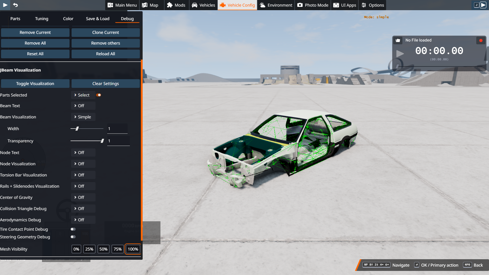
Task: Open the Environment weather menu
Action: tap(276, 5)
